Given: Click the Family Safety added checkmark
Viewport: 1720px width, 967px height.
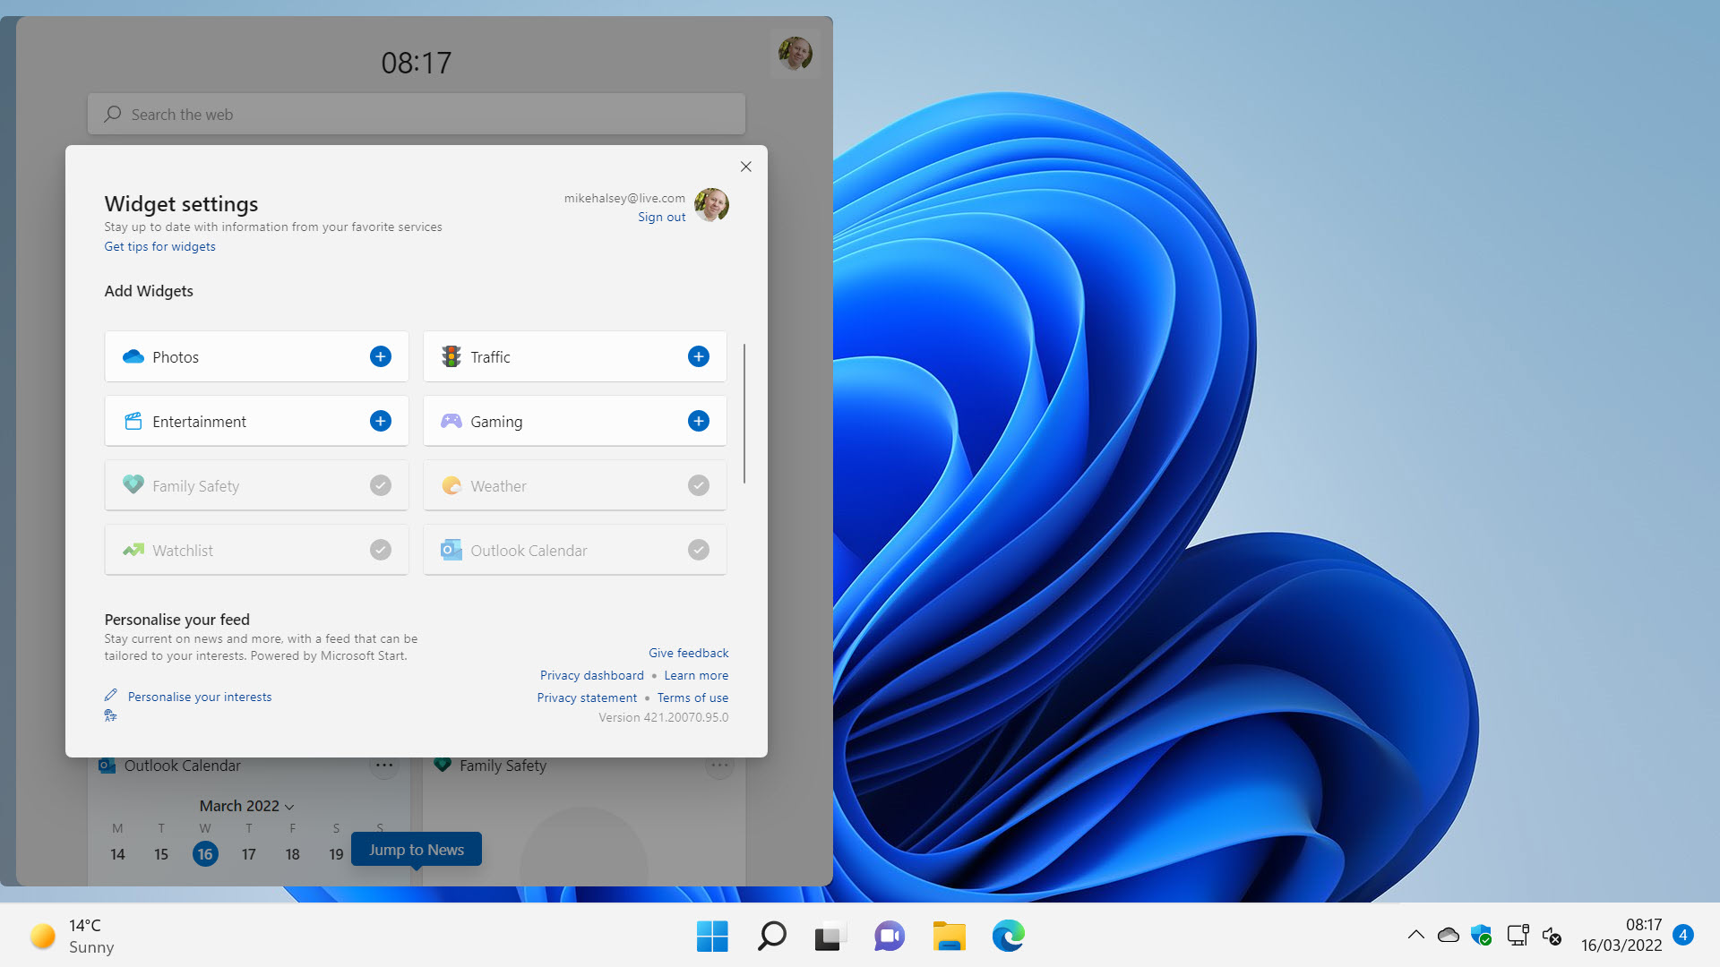Looking at the screenshot, I should (x=380, y=485).
